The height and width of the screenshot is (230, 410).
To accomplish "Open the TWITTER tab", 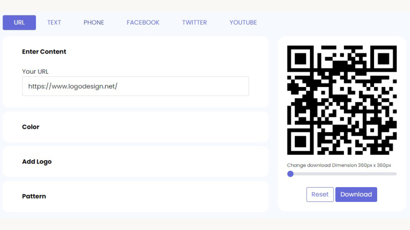I will point(195,22).
